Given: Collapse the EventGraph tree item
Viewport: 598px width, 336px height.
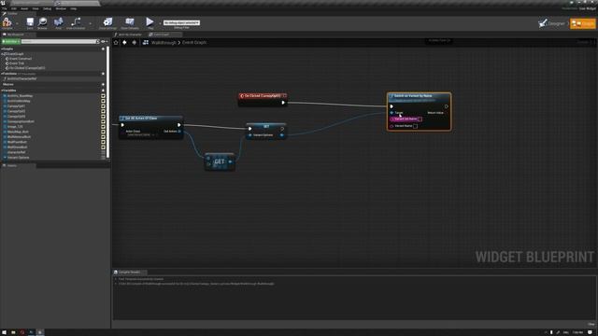Looking at the screenshot, I should [2, 54].
